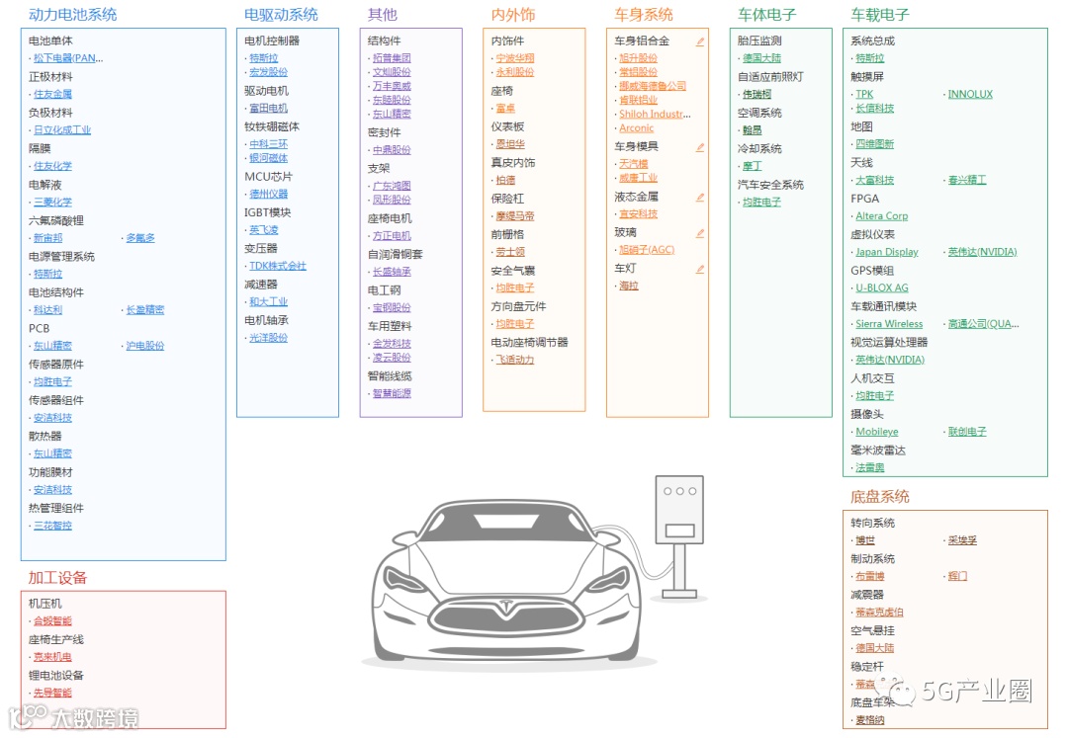Screen dimensions: 1068x738
Task: Open the 长盈精密 link
Action: pos(145,310)
